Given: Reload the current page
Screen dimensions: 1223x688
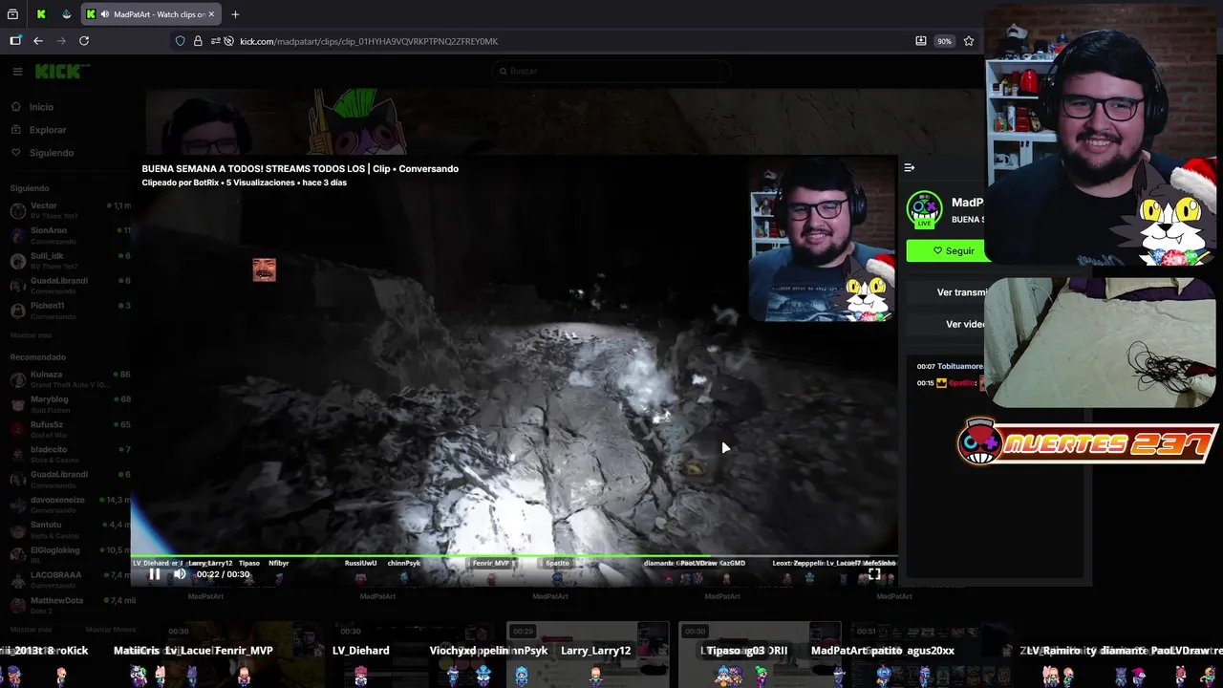Looking at the screenshot, I should (x=84, y=41).
